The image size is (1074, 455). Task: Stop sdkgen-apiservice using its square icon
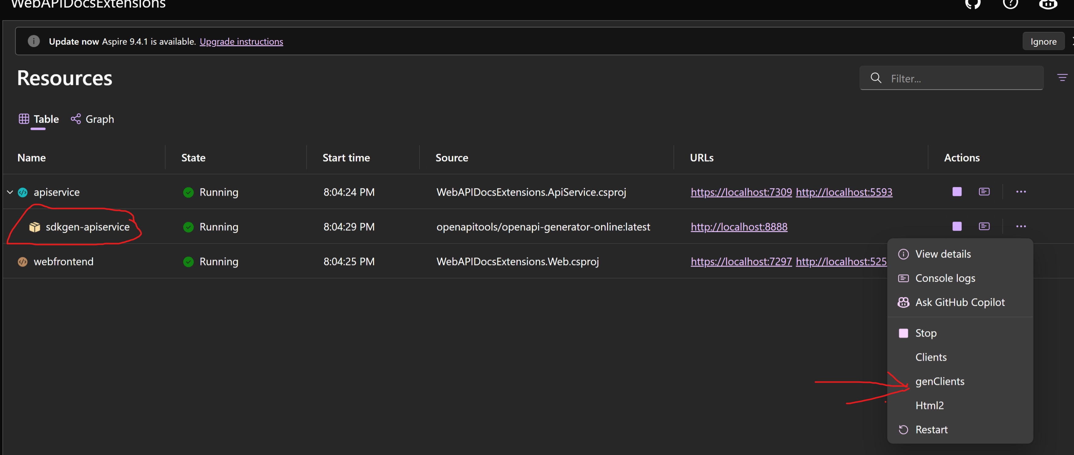click(x=957, y=226)
